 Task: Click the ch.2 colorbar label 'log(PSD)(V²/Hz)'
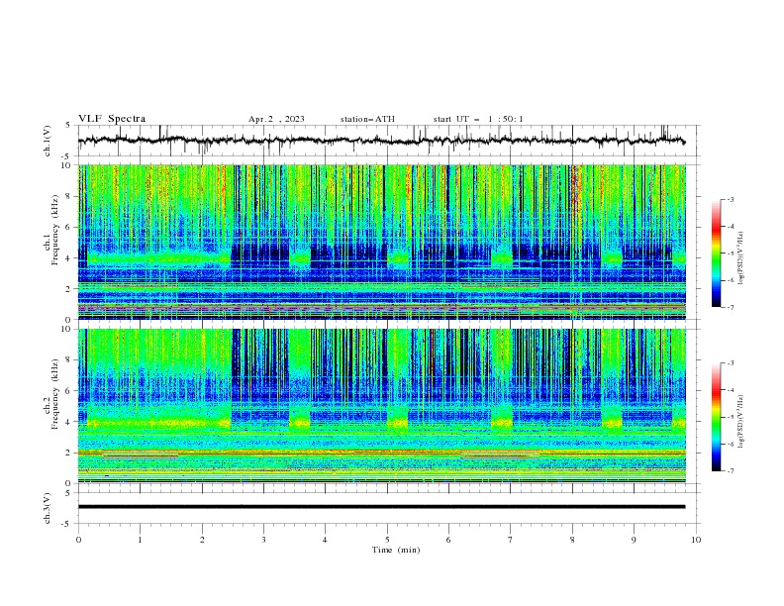(x=741, y=421)
